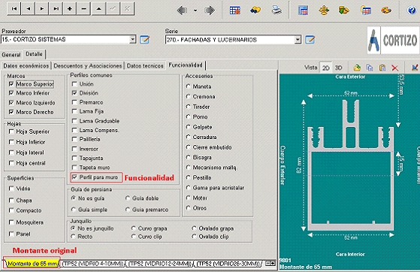Click the add record plus button
This screenshot has height=272, width=420.
(70, 9)
